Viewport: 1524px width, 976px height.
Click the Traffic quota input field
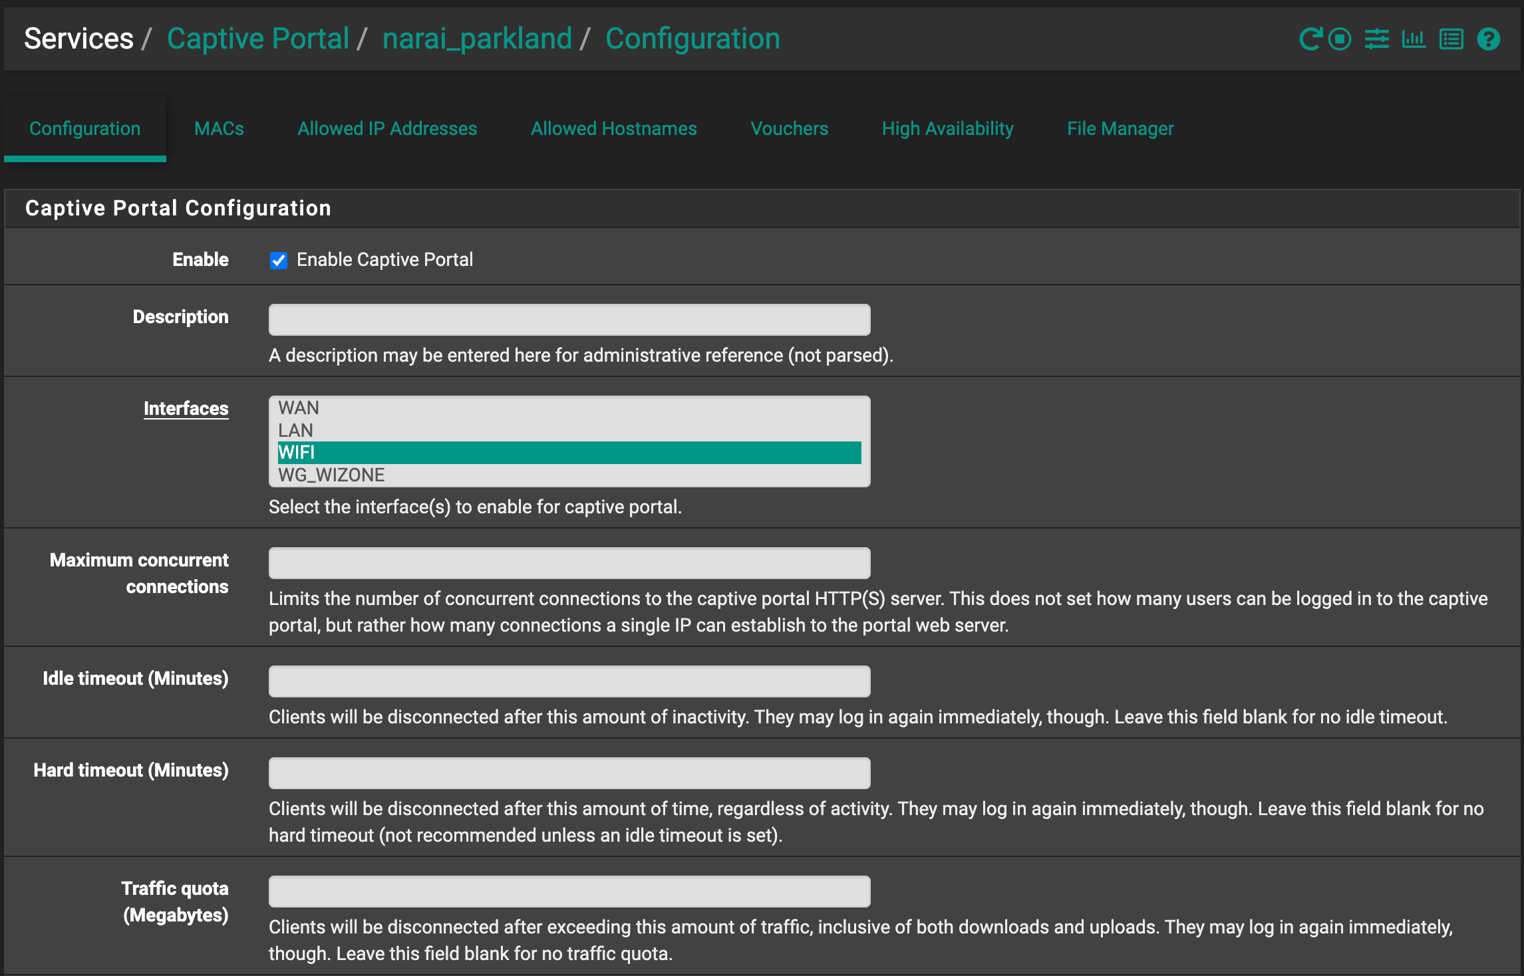(569, 891)
